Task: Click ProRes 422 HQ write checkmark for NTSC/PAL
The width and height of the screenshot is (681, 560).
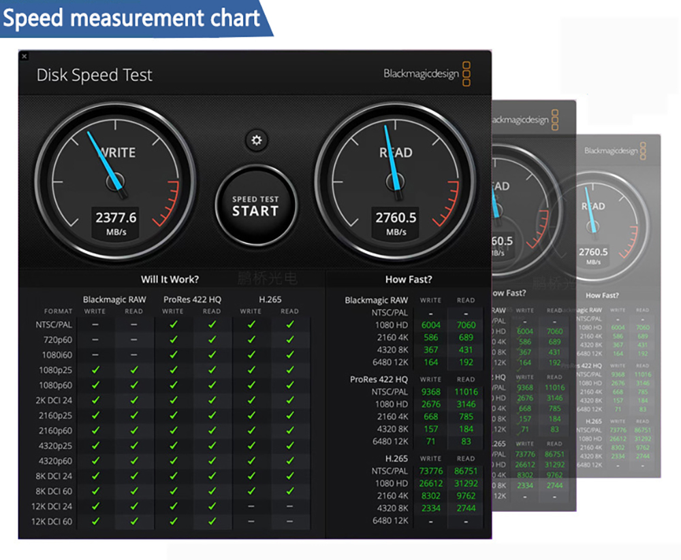Action: tap(173, 325)
